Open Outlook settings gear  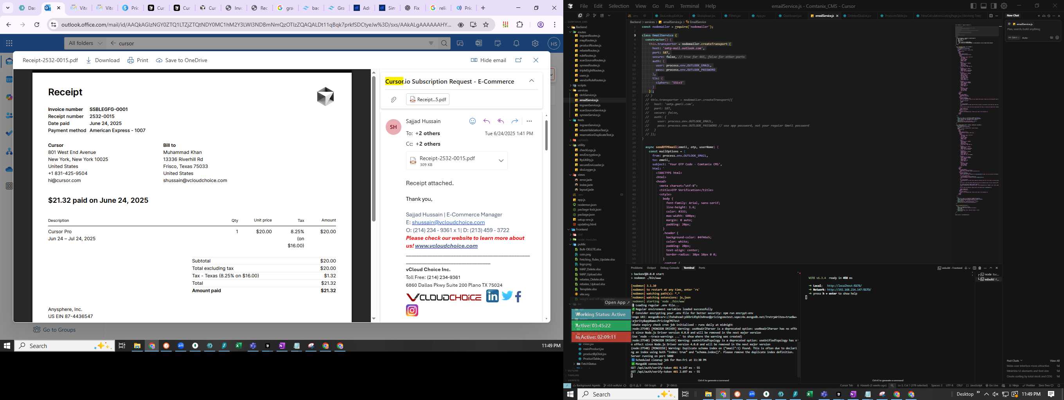click(x=535, y=43)
